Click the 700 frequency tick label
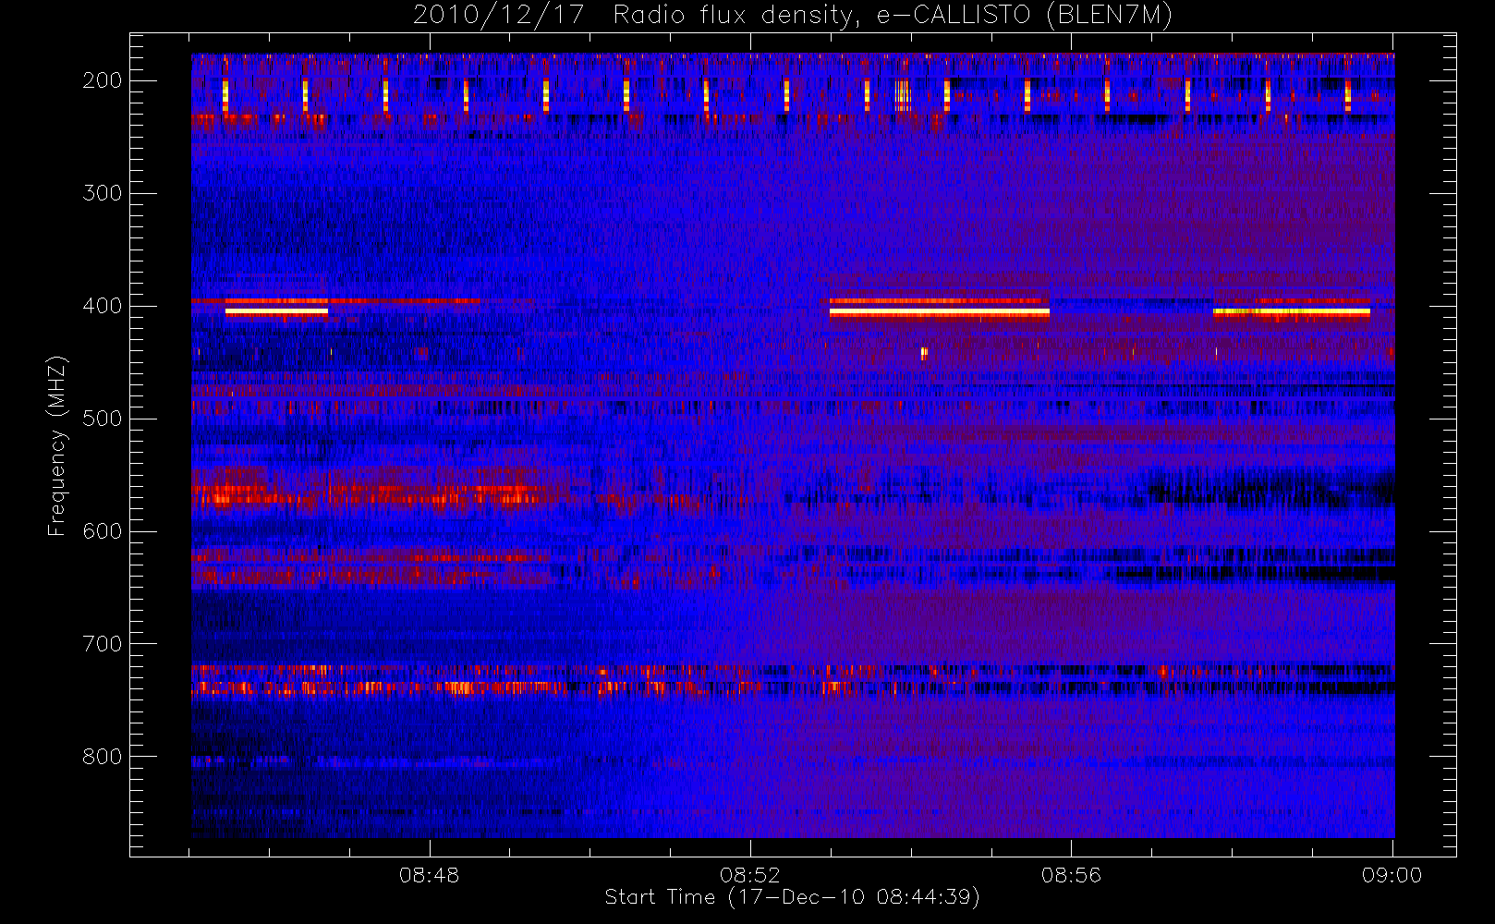This screenshot has height=924, width=1495. 103,644
